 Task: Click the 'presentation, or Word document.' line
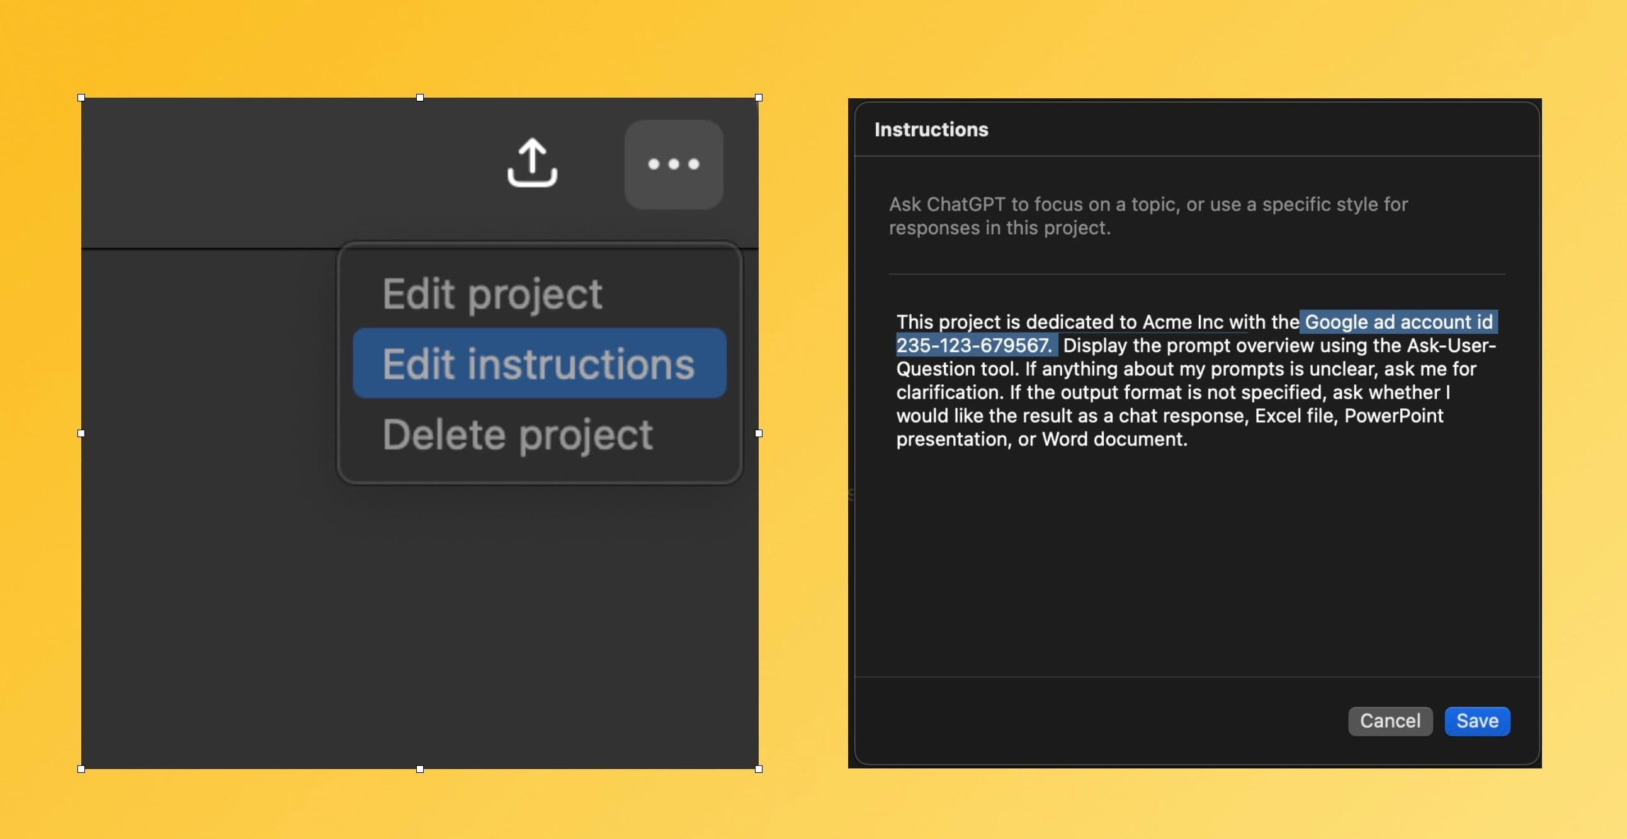coord(1041,439)
